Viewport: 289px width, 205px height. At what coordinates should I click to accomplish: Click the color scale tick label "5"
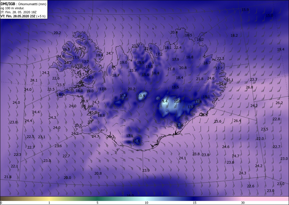97,203
